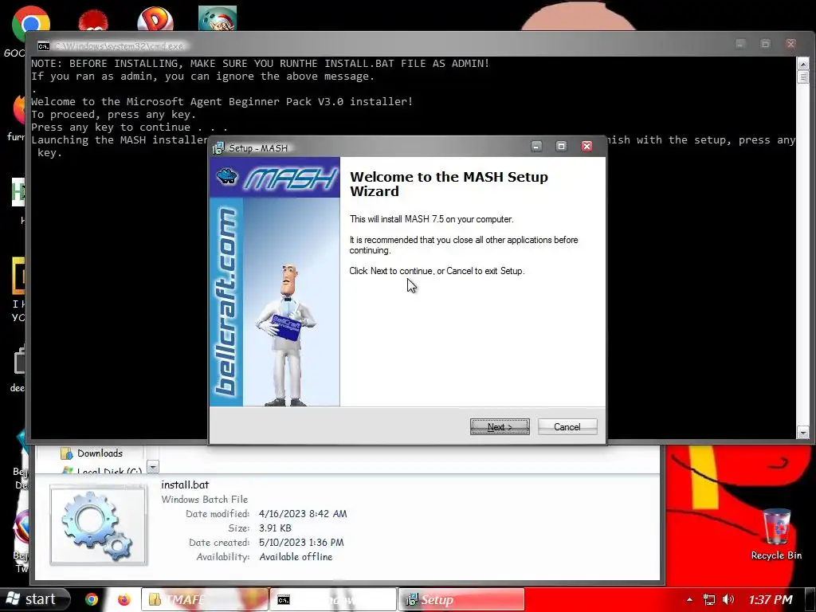Click the setup icon in MASH title bar
This screenshot has width=816, height=612.
[x=218, y=148]
